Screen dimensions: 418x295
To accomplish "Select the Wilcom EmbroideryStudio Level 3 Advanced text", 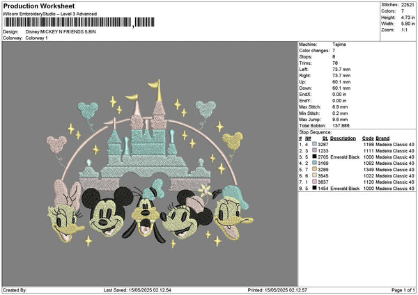I will [50, 14].
